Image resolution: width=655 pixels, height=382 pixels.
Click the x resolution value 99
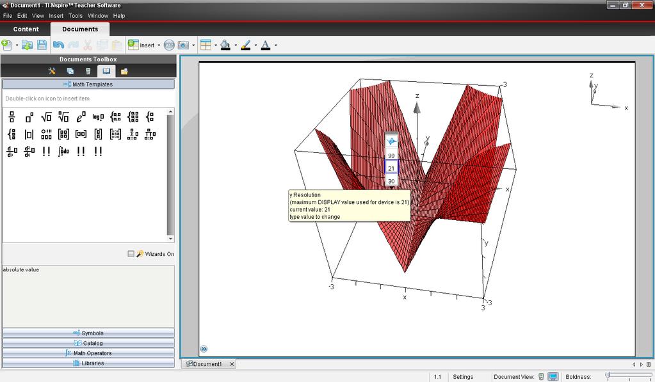click(391, 155)
